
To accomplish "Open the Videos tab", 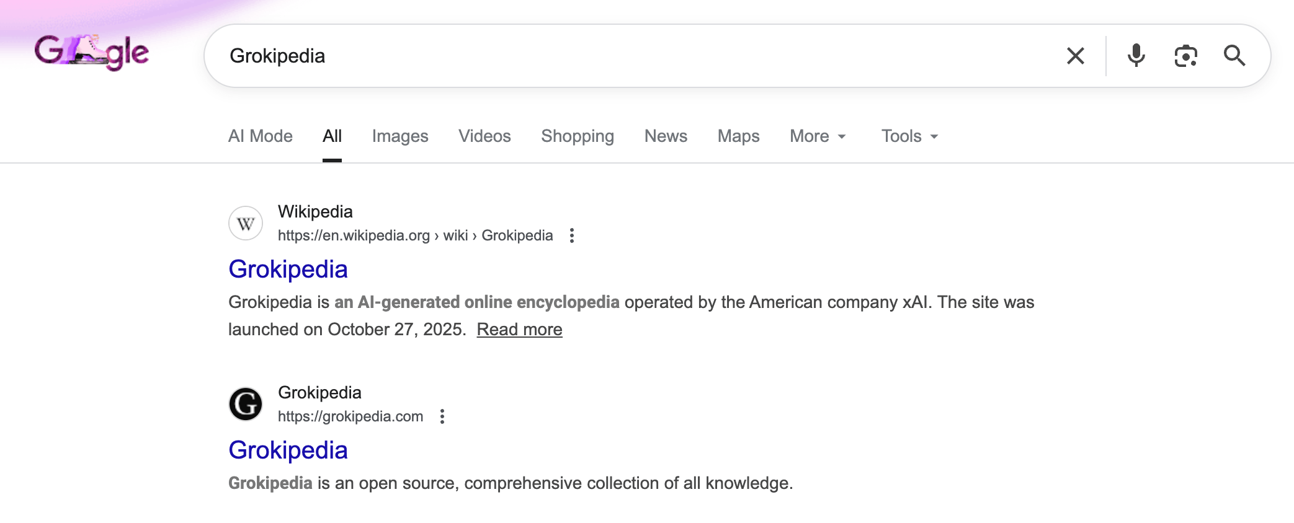I will [484, 136].
